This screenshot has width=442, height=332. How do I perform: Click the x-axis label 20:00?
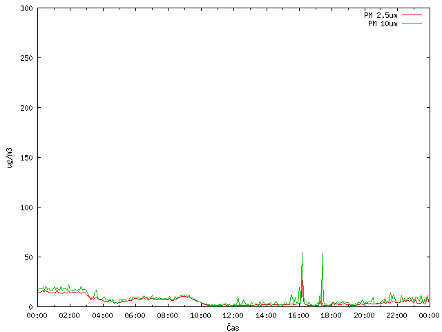pyautogui.click(x=364, y=315)
